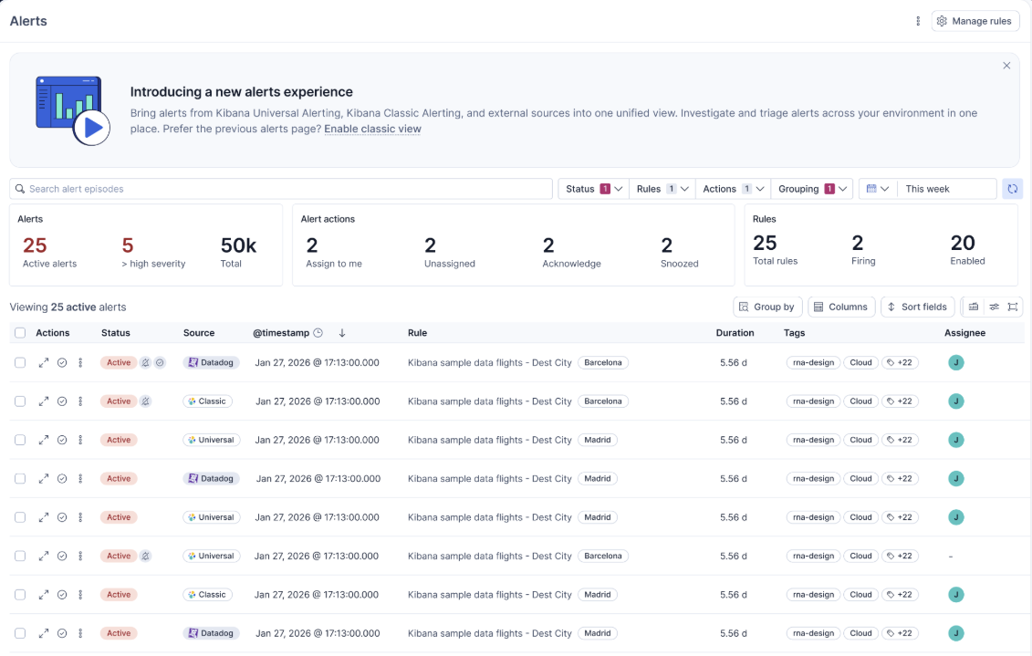1032x656 pixels.
Task: Open the Status filter dropdown
Action: [594, 189]
